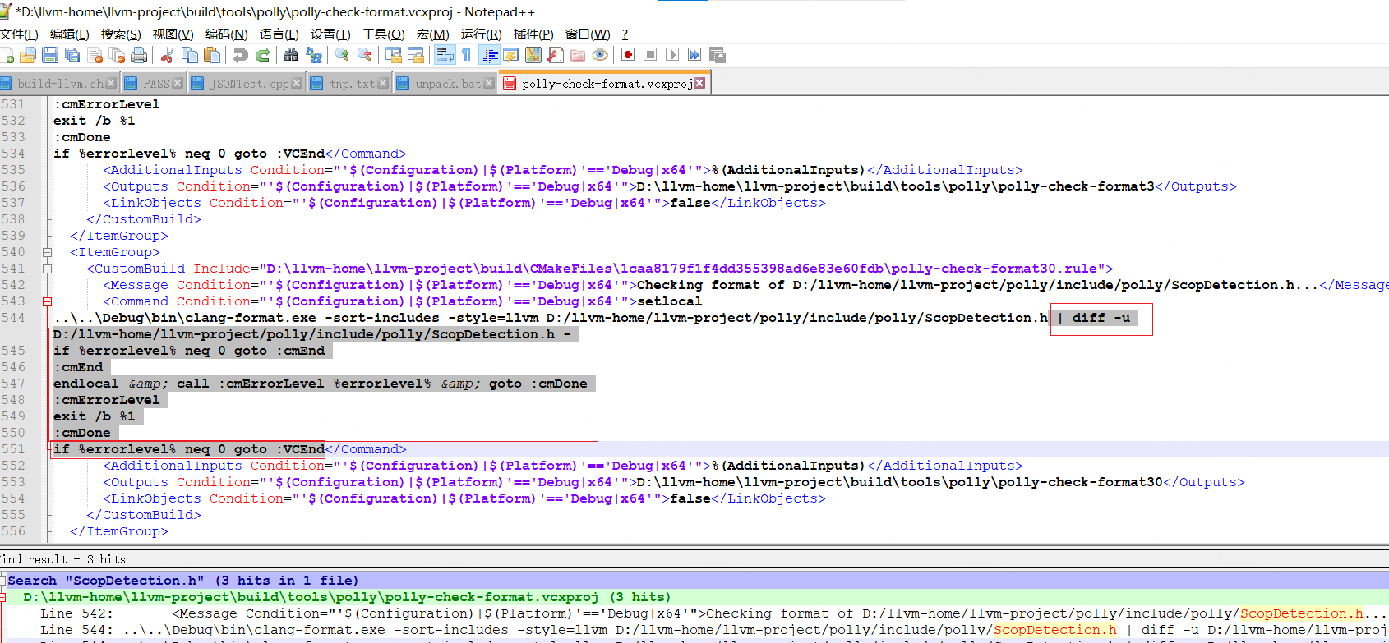Zoom in with magnifier plus icon
The height and width of the screenshot is (643, 1389).
pos(342,55)
